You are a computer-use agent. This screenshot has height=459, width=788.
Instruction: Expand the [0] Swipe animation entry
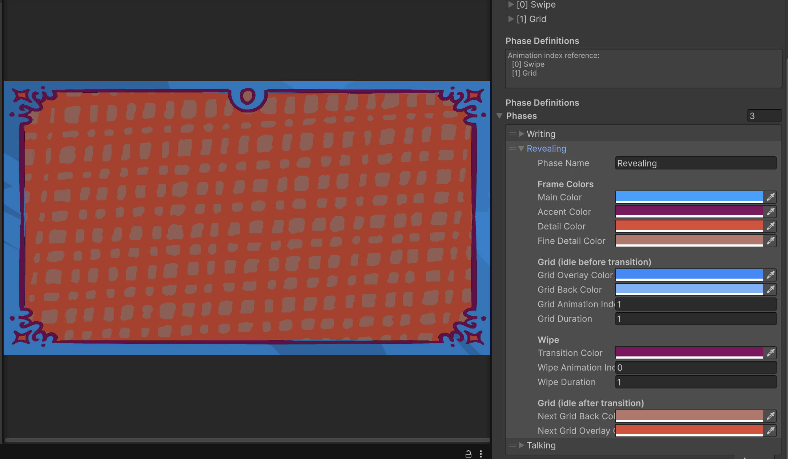pyautogui.click(x=511, y=4)
